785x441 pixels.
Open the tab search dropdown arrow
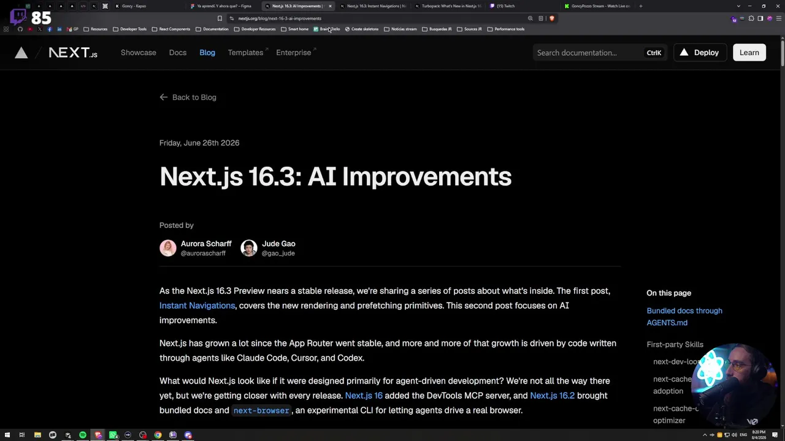pyautogui.click(x=738, y=6)
